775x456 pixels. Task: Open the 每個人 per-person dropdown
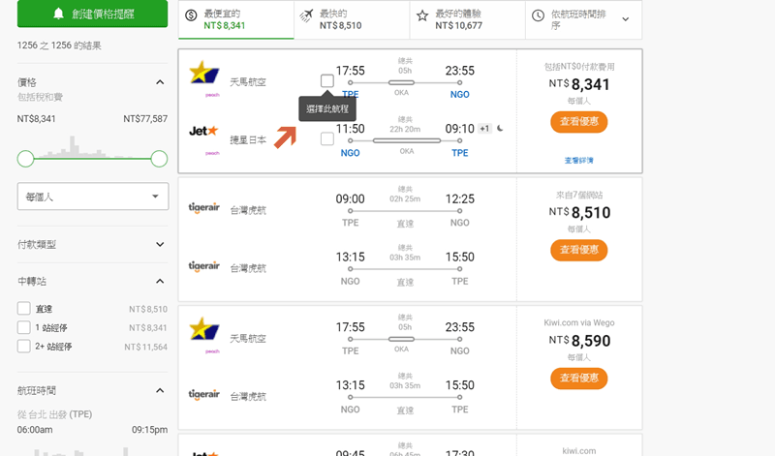[93, 197]
